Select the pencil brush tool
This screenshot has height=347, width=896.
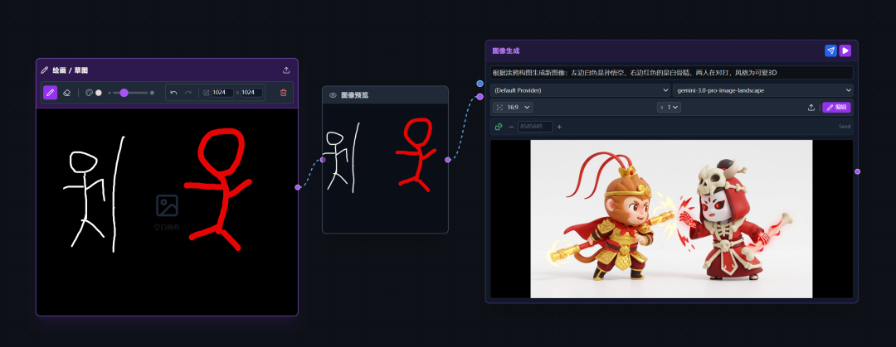pyautogui.click(x=51, y=93)
